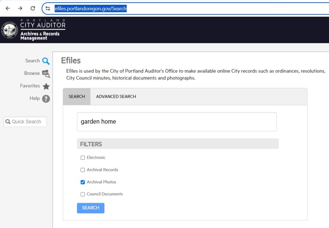Enable the Electronic filter checkbox
Viewport: 329px width, 228px height.
coord(83,157)
